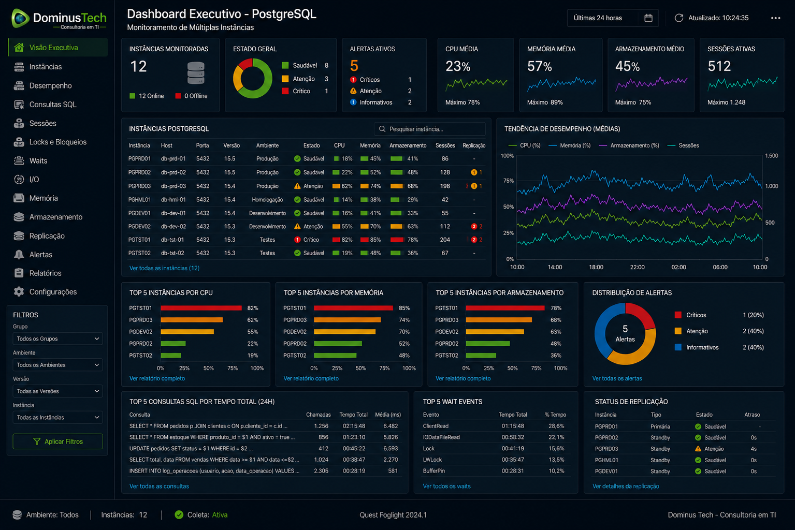Click Ver todas as consultas link
This screenshot has width=795, height=530.
tap(159, 486)
